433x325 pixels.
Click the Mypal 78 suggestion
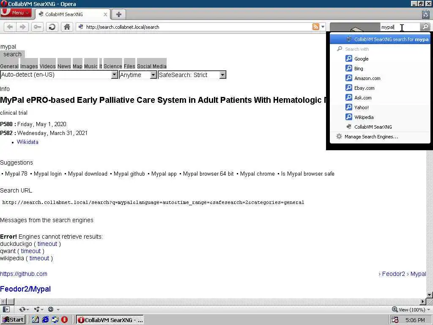(16, 174)
